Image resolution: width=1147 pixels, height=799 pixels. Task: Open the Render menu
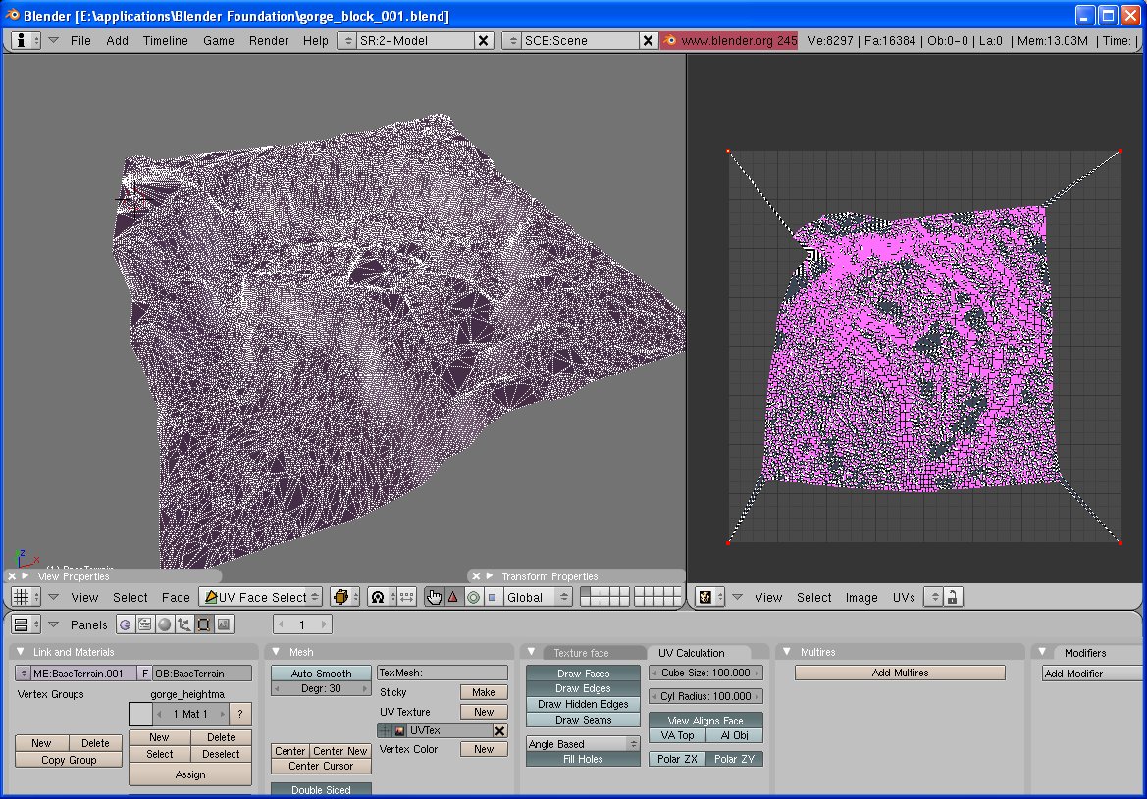pos(268,40)
